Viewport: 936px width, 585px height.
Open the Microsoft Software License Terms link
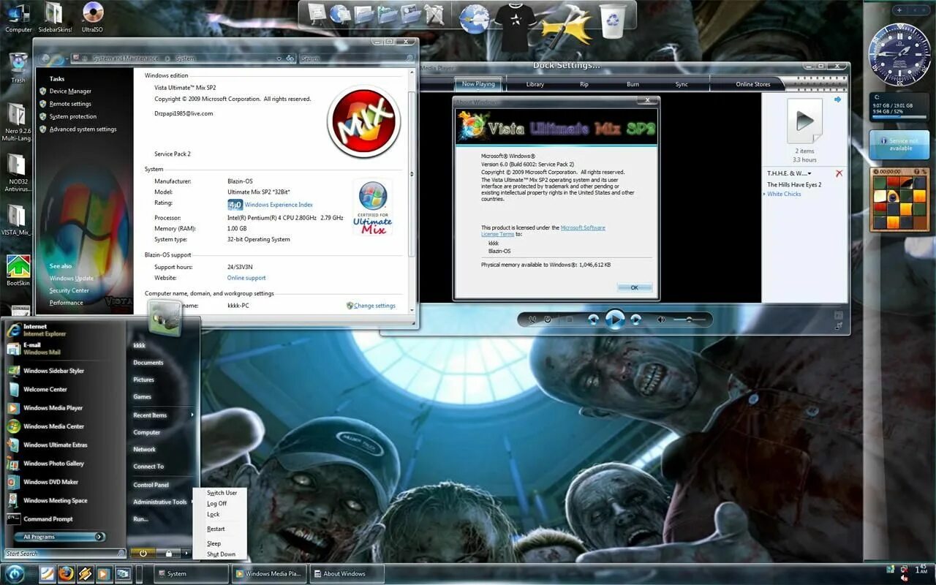[x=543, y=231]
